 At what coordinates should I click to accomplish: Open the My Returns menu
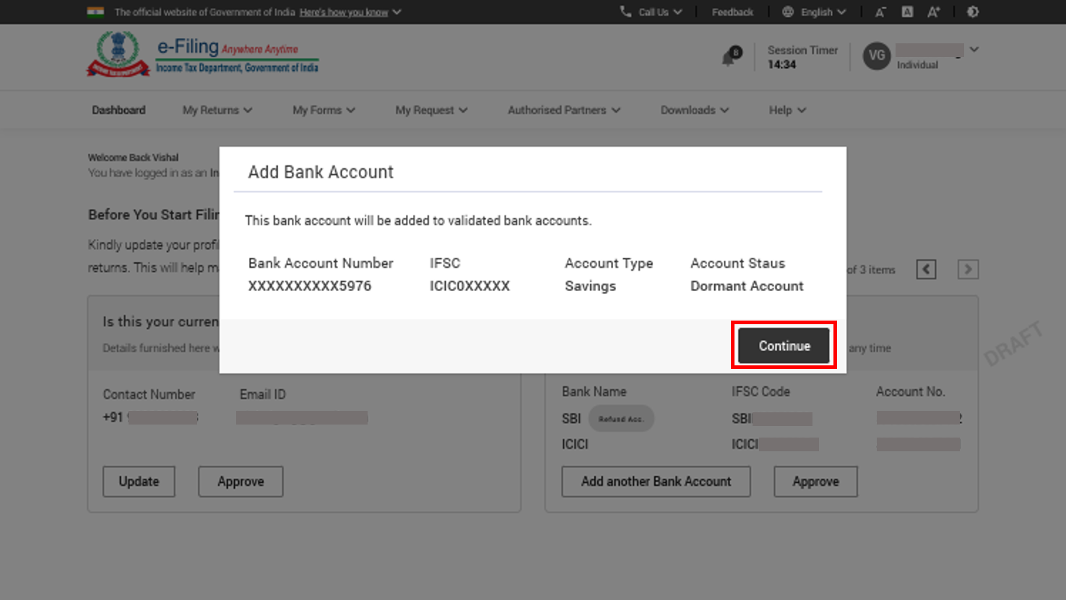point(217,110)
